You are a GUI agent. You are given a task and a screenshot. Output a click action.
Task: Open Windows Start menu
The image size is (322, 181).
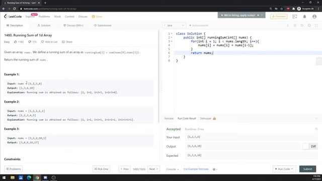click(x=4, y=177)
